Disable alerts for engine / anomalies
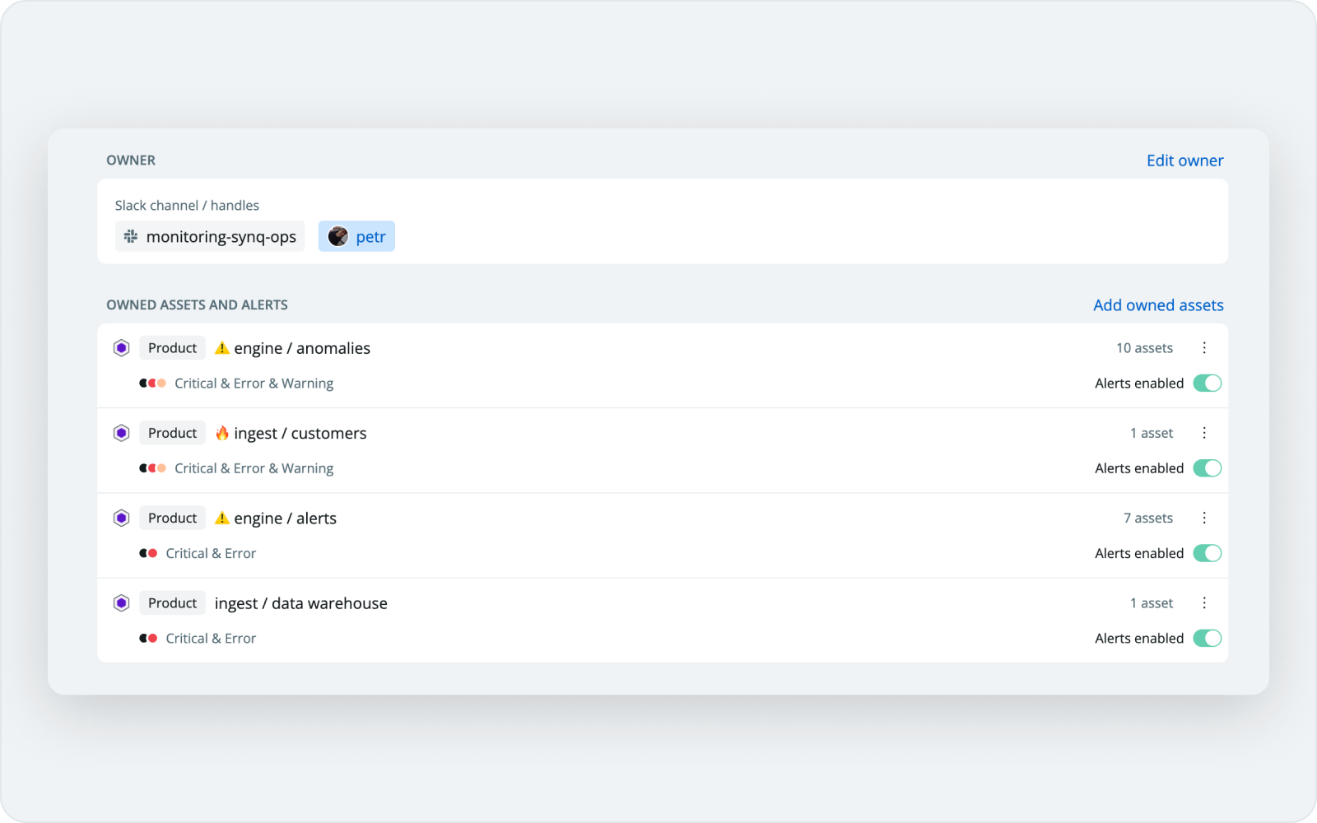The width and height of the screenshot is (1317, 823). pos(1207,383)
